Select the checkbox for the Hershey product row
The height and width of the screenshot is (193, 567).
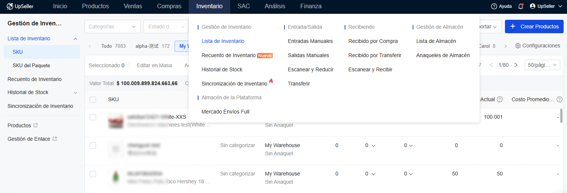(93, 174)
